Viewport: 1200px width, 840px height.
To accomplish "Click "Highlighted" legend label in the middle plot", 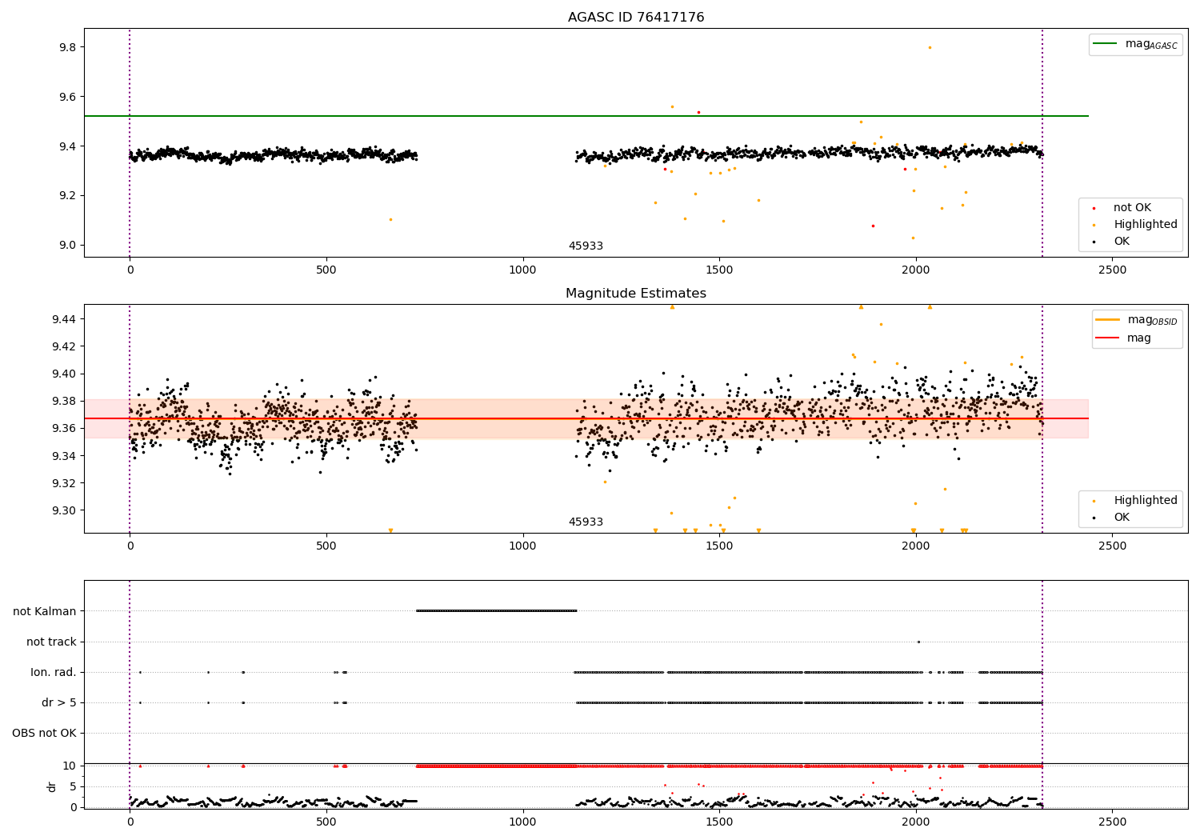I will click(1146, 501).
